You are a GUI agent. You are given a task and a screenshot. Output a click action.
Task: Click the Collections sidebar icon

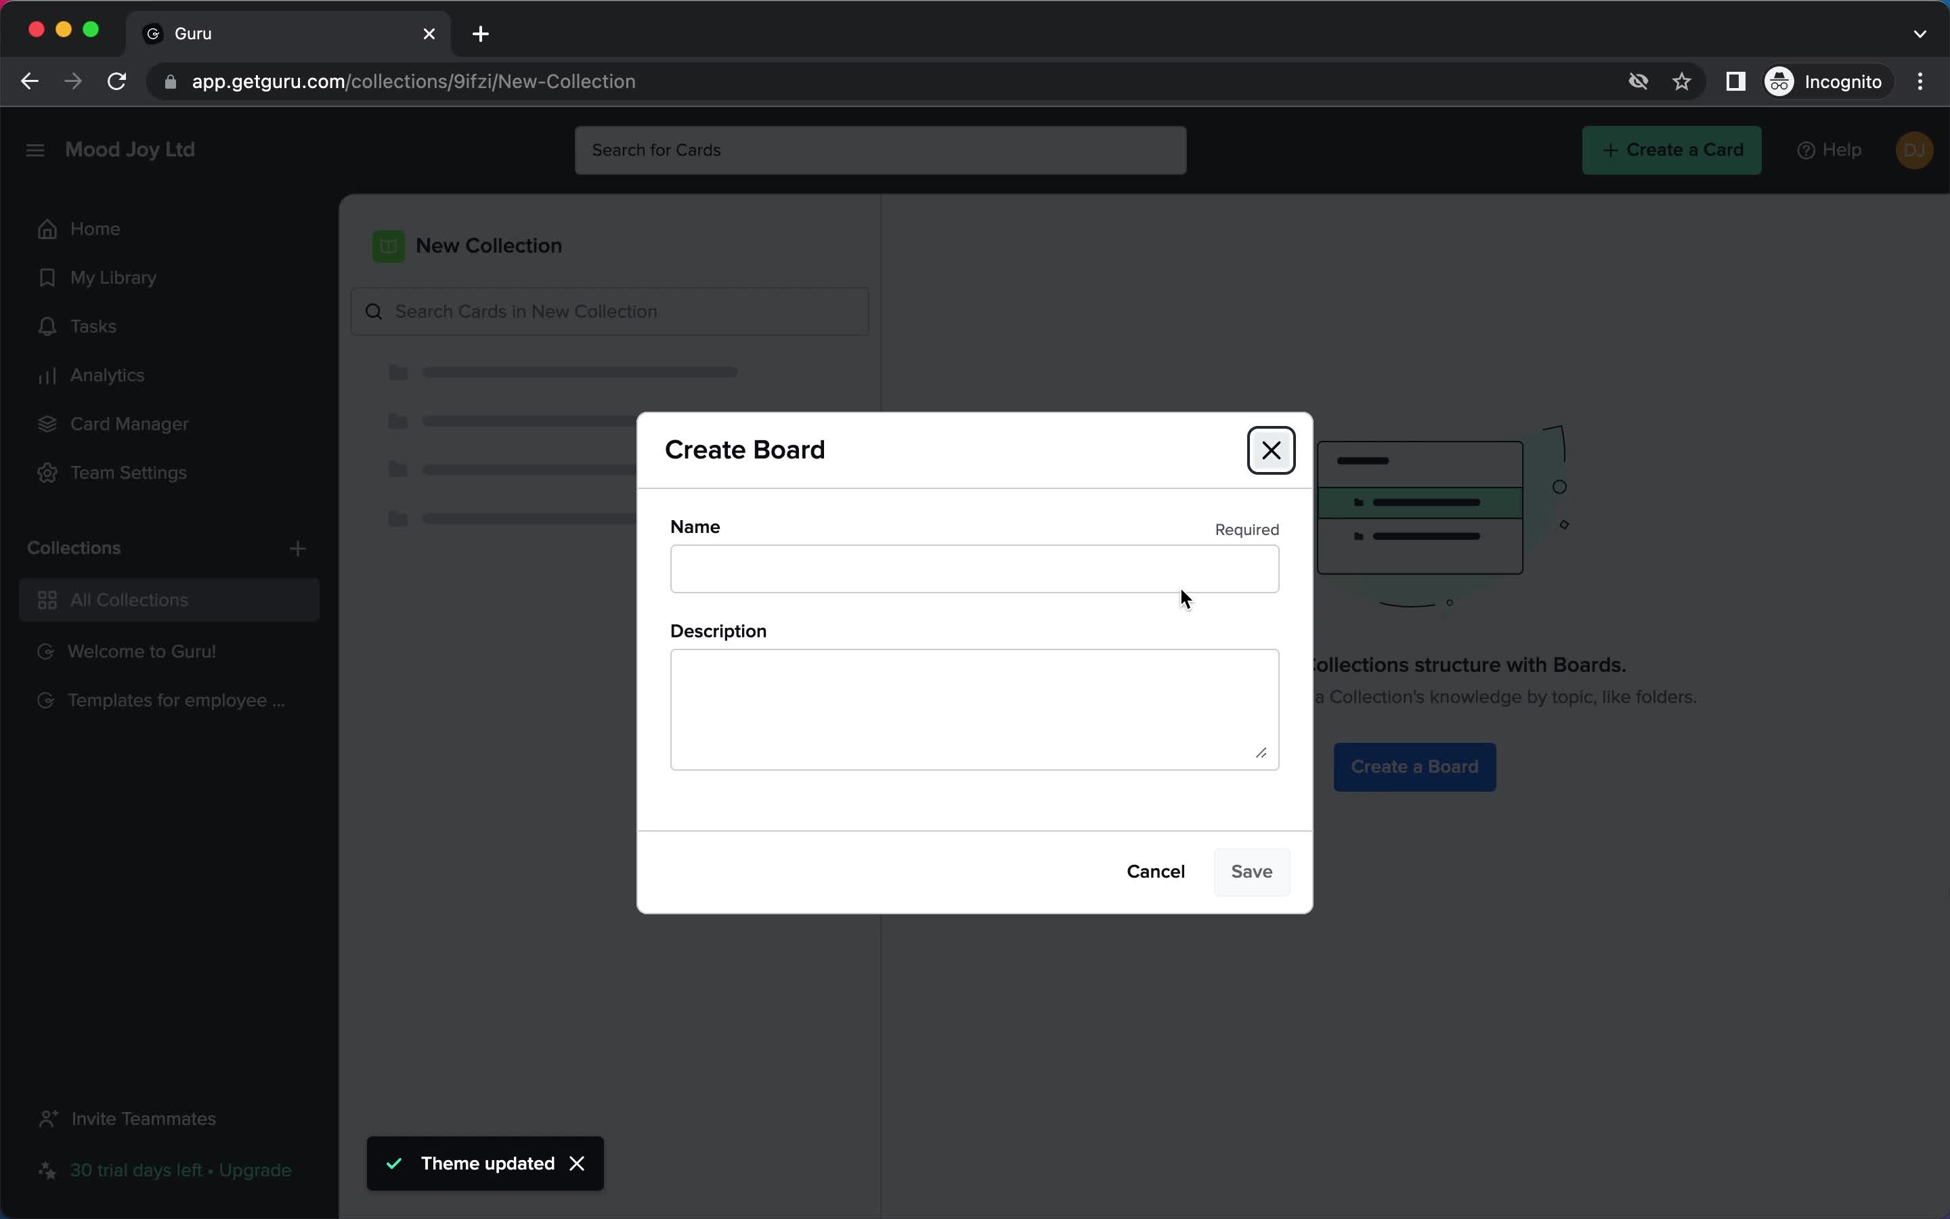pyautogui.click(x=46, y=599)
